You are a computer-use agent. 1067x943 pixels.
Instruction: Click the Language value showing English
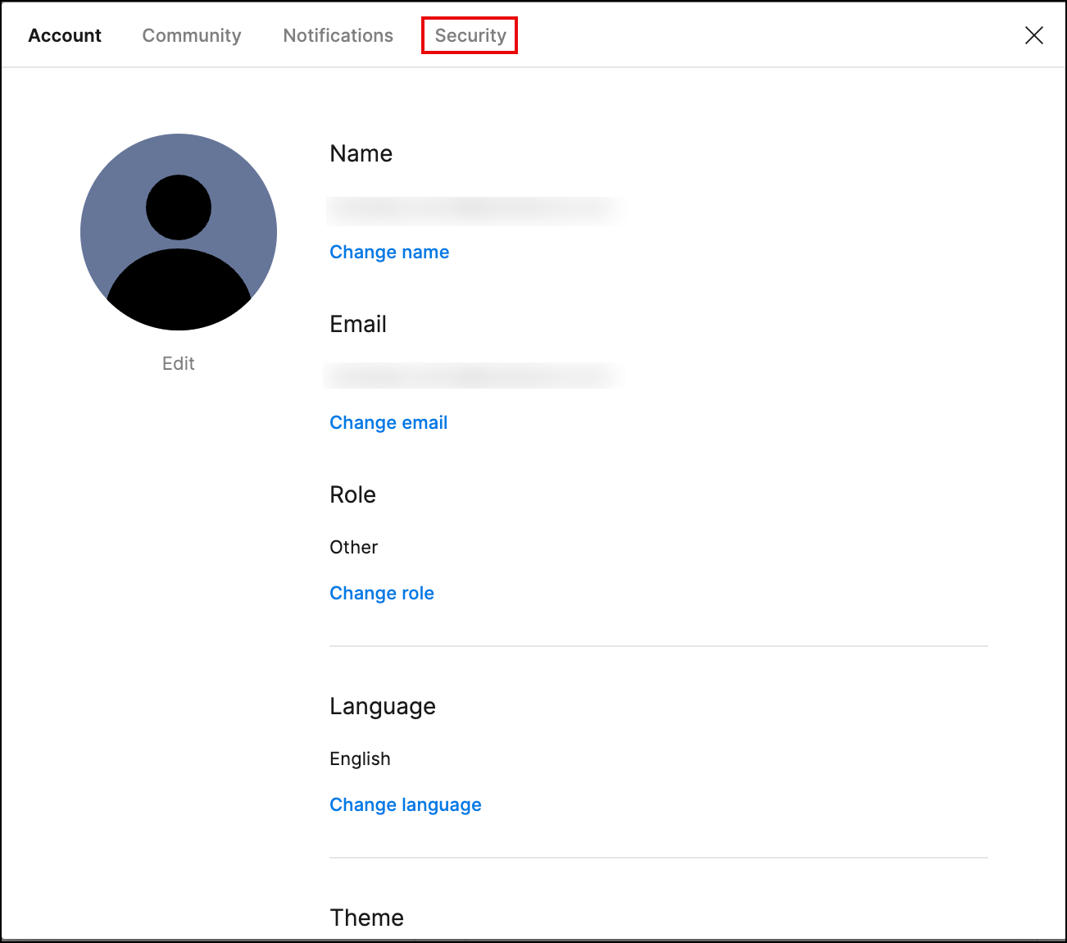(x=360, y=758)
